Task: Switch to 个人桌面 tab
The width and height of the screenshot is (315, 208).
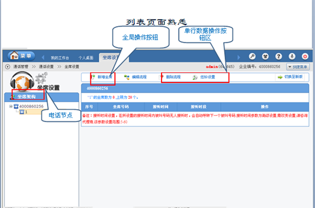Action: (86, 58)
